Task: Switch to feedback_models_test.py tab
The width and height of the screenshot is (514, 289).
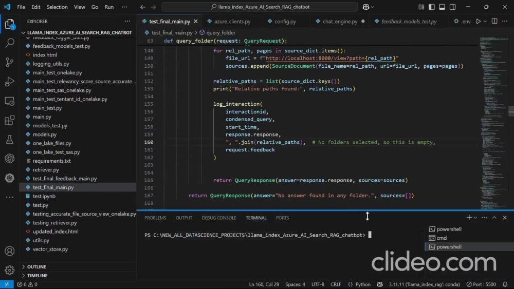Action: pyautogui.click(x=409, y=21)
